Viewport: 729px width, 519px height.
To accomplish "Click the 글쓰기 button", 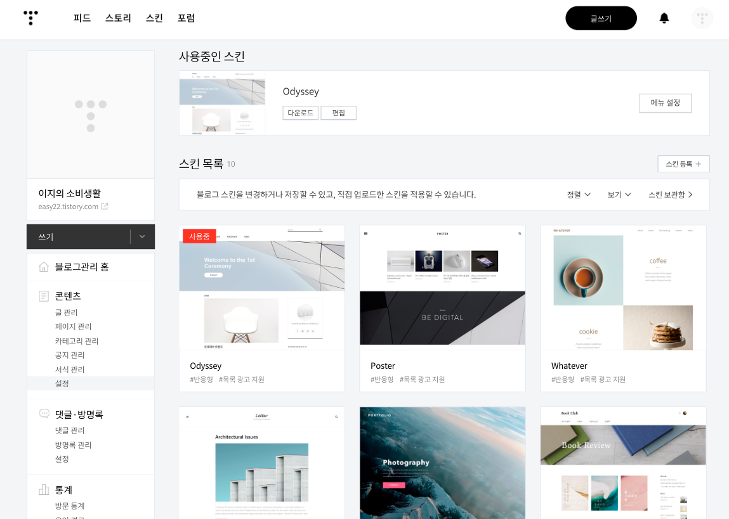I will (601, 18).
